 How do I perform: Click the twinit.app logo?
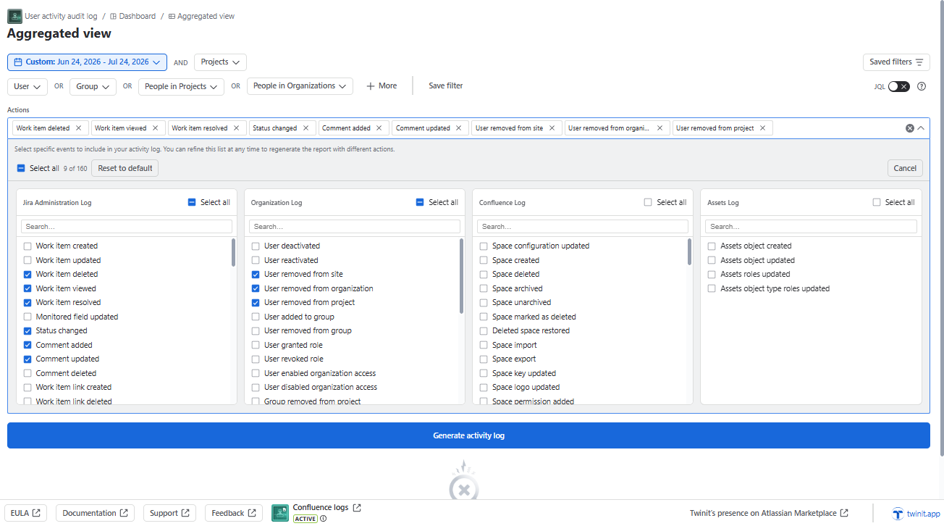tap(916, 514)
